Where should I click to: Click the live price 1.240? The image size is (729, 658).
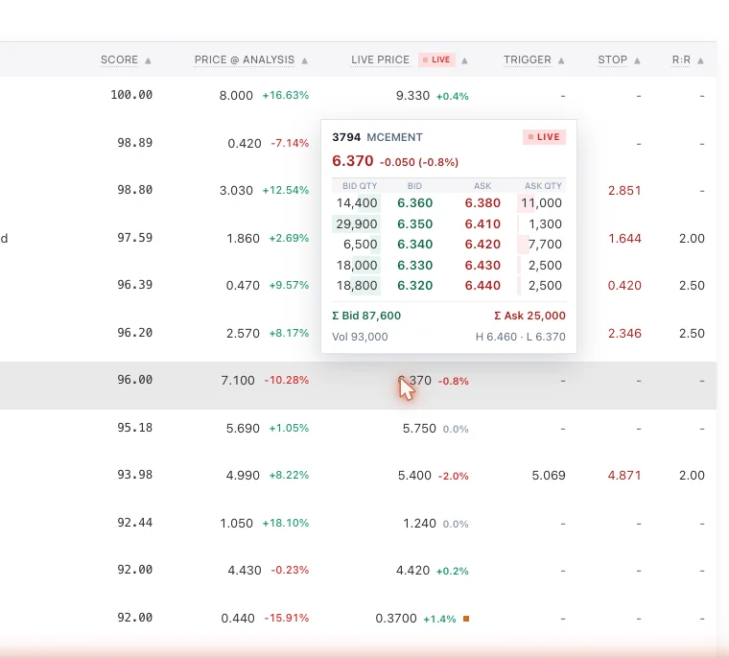point(419,523)
